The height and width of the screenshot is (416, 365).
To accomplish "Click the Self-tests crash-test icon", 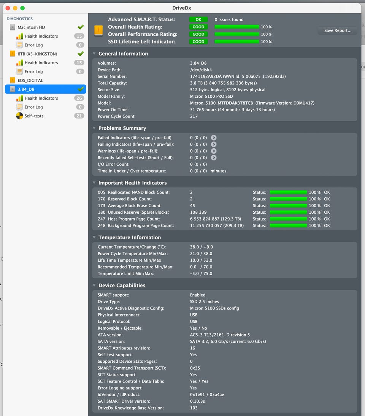I will [x=20, y=116].
